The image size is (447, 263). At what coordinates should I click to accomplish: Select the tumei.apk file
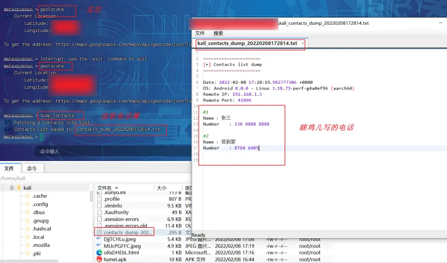pyautogui.click(x=115, y=259)
